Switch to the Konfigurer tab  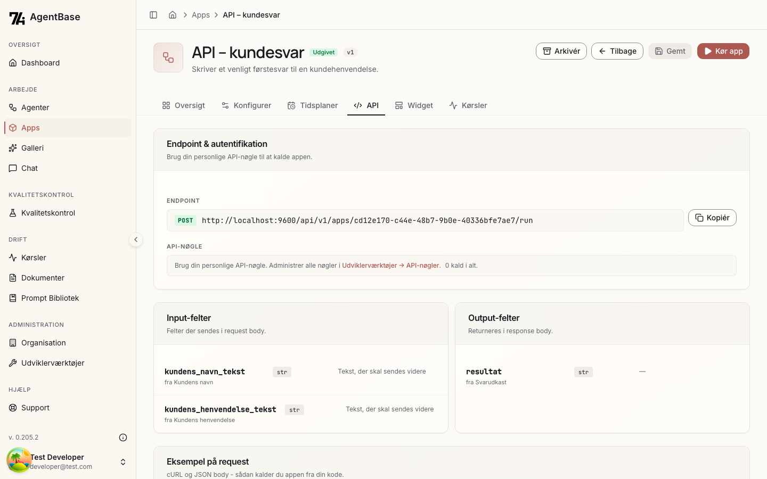[247, 105]
